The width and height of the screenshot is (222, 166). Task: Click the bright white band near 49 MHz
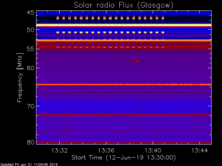pyautogui.click(x=123, y=25)
